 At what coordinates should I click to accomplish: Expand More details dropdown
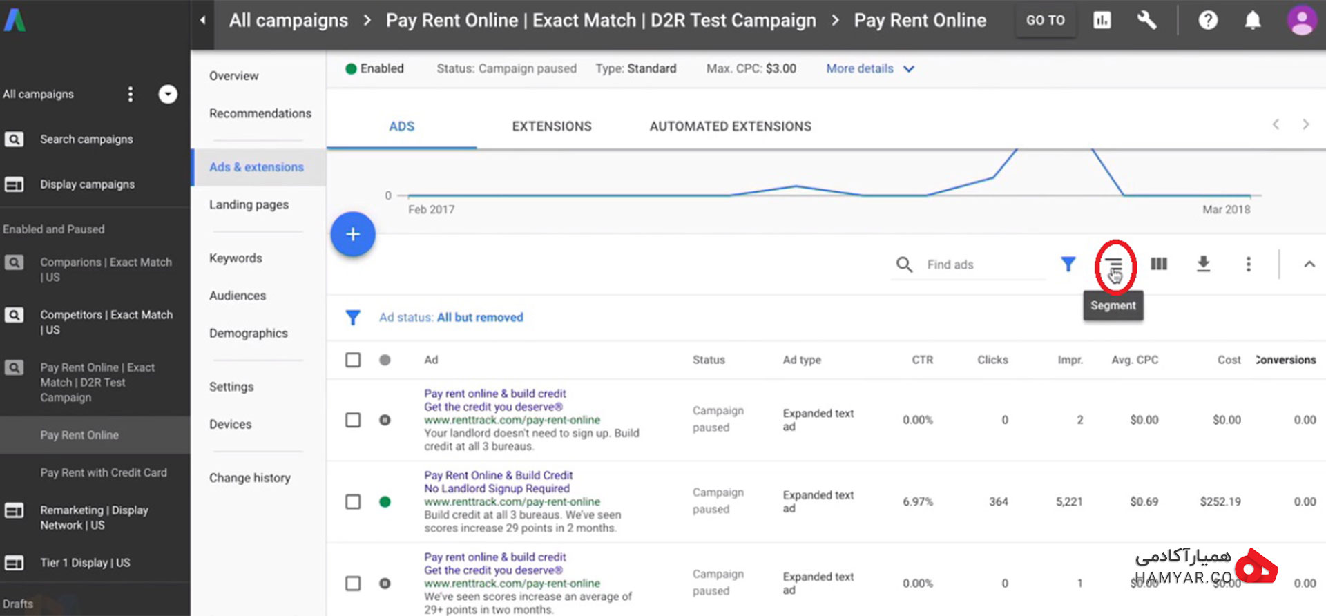point(869,68)
